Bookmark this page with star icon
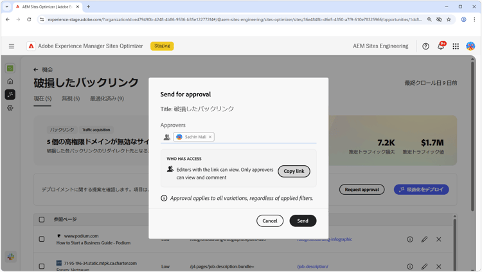482x272 pixels. click(449, 19)
